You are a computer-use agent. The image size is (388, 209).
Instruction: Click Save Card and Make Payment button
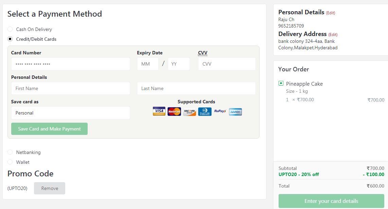(x=49, y=129)
